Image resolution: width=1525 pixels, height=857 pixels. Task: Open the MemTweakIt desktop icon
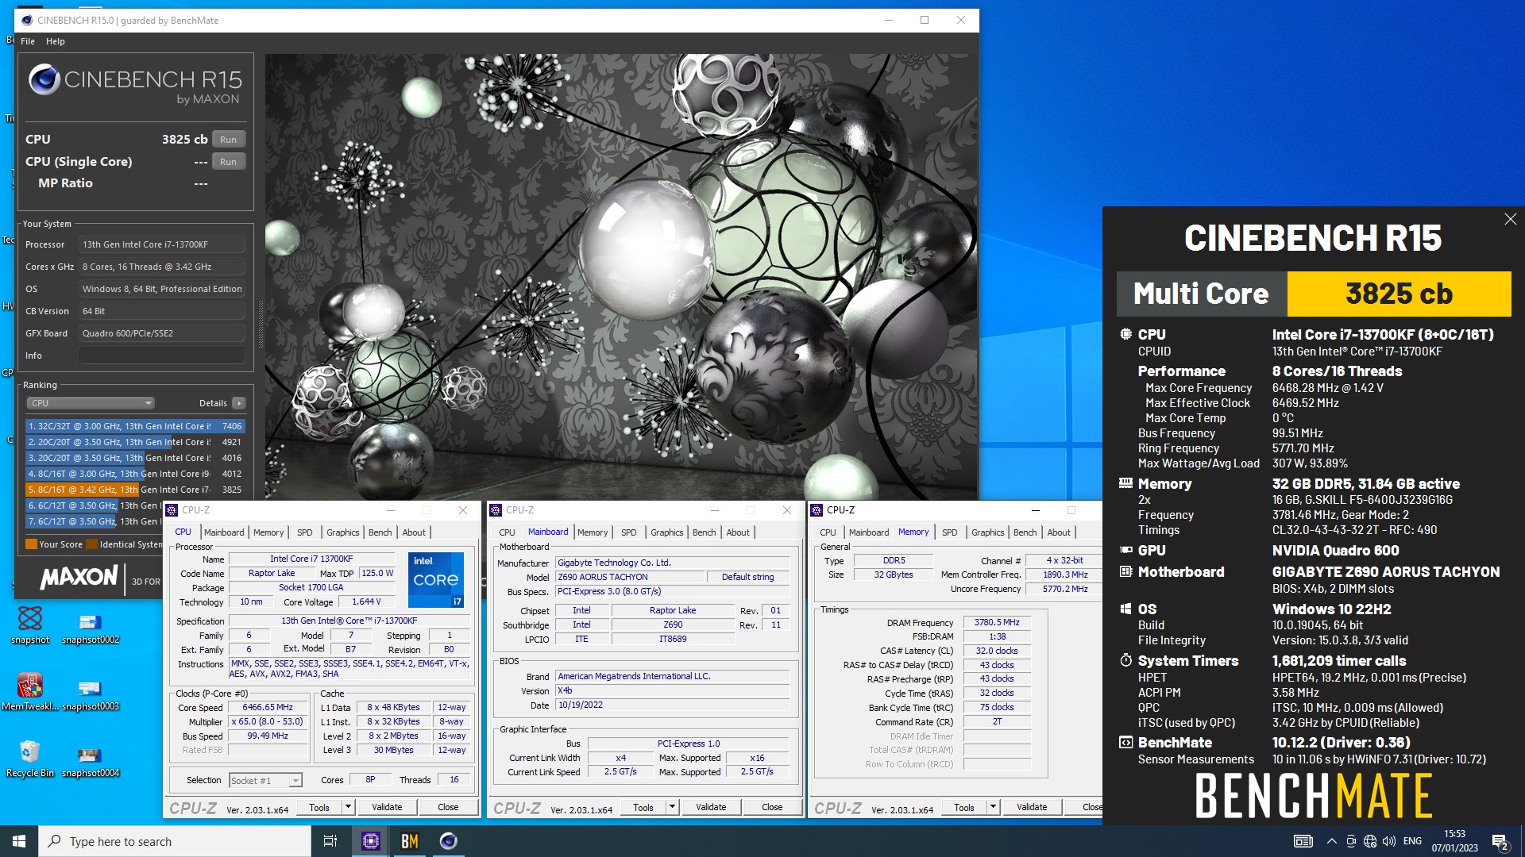[x=30, y=691]
